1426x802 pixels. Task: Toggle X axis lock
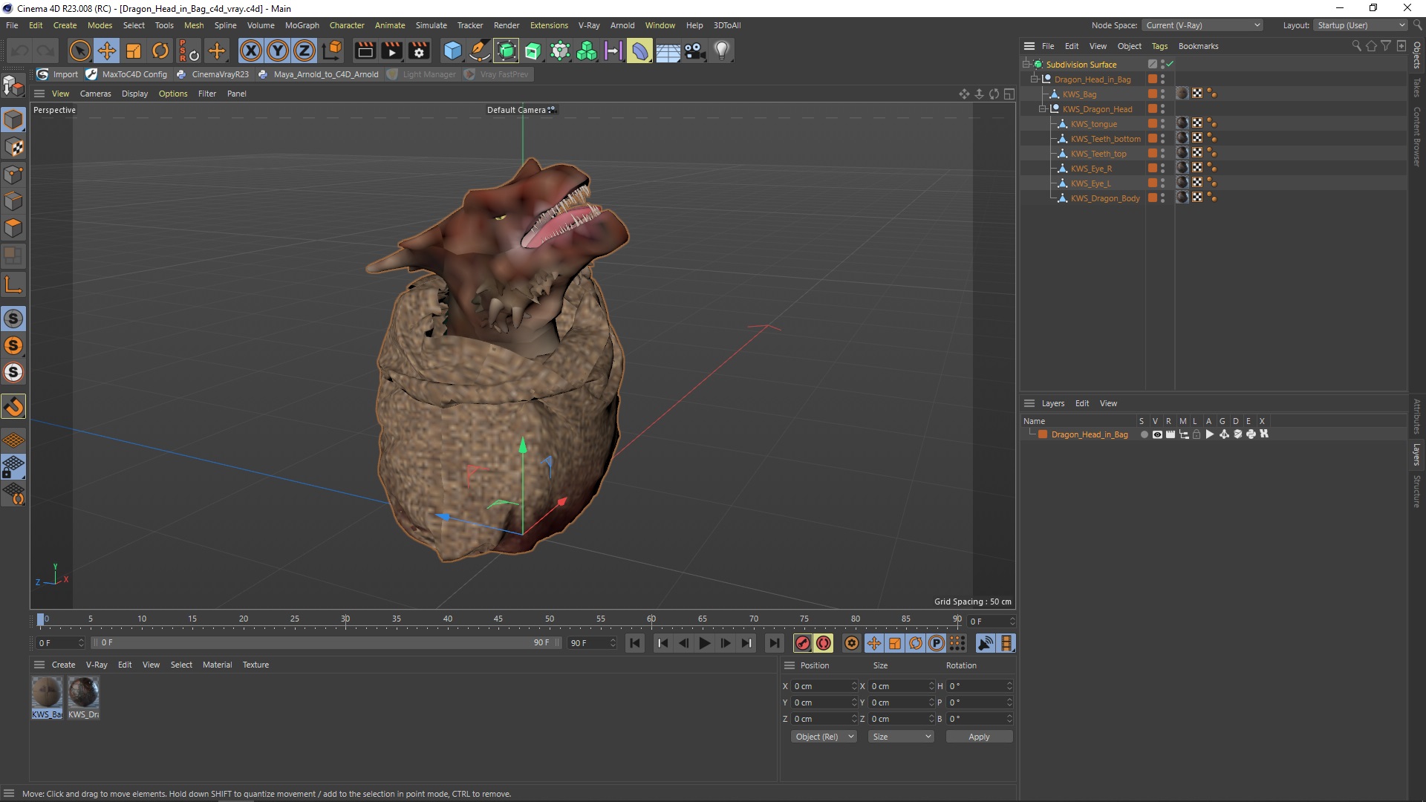coord(251,50)
